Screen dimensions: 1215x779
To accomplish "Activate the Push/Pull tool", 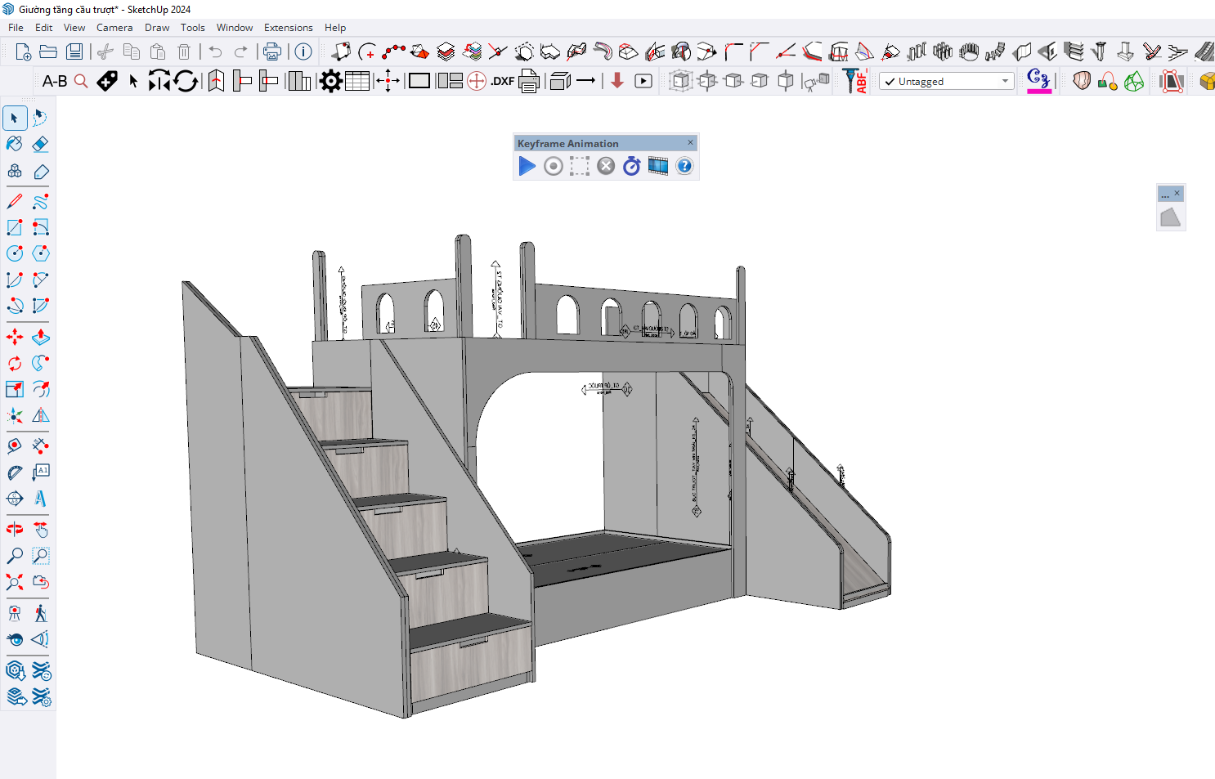I will [40, 337].
